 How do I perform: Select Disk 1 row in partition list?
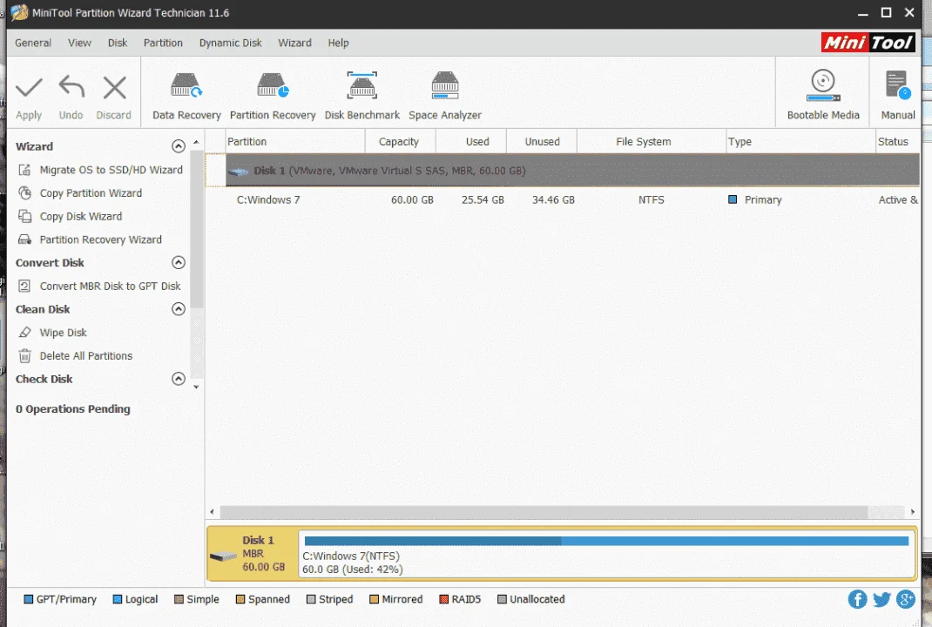point(572,171)
